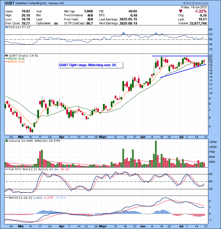Click the date Friday 18-Jul-2025

point(194,7)
